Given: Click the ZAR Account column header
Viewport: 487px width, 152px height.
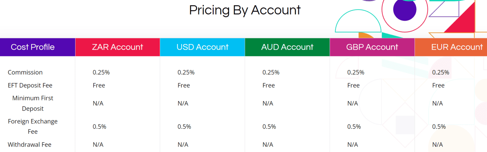Looking at the screenshot, I should (117, 47).
